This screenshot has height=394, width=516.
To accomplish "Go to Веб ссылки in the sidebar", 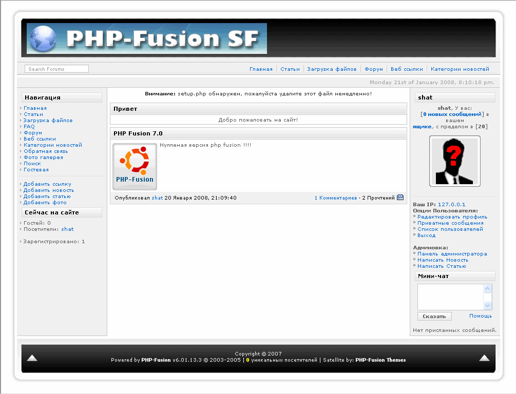I will point(40,139).
